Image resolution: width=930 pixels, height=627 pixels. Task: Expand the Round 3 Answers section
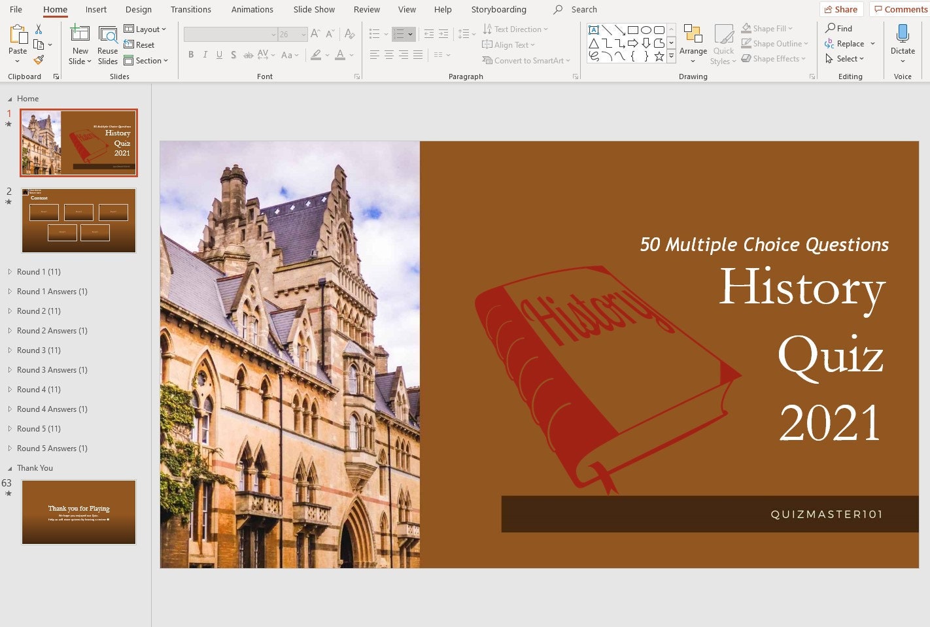[x=10, y=369]
